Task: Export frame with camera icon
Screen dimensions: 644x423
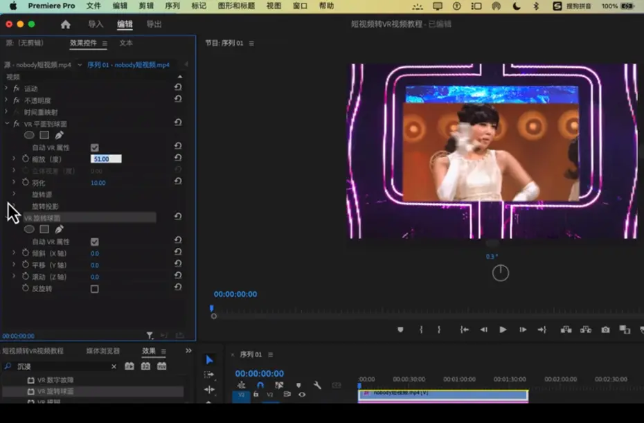Action: click(605, 330)
